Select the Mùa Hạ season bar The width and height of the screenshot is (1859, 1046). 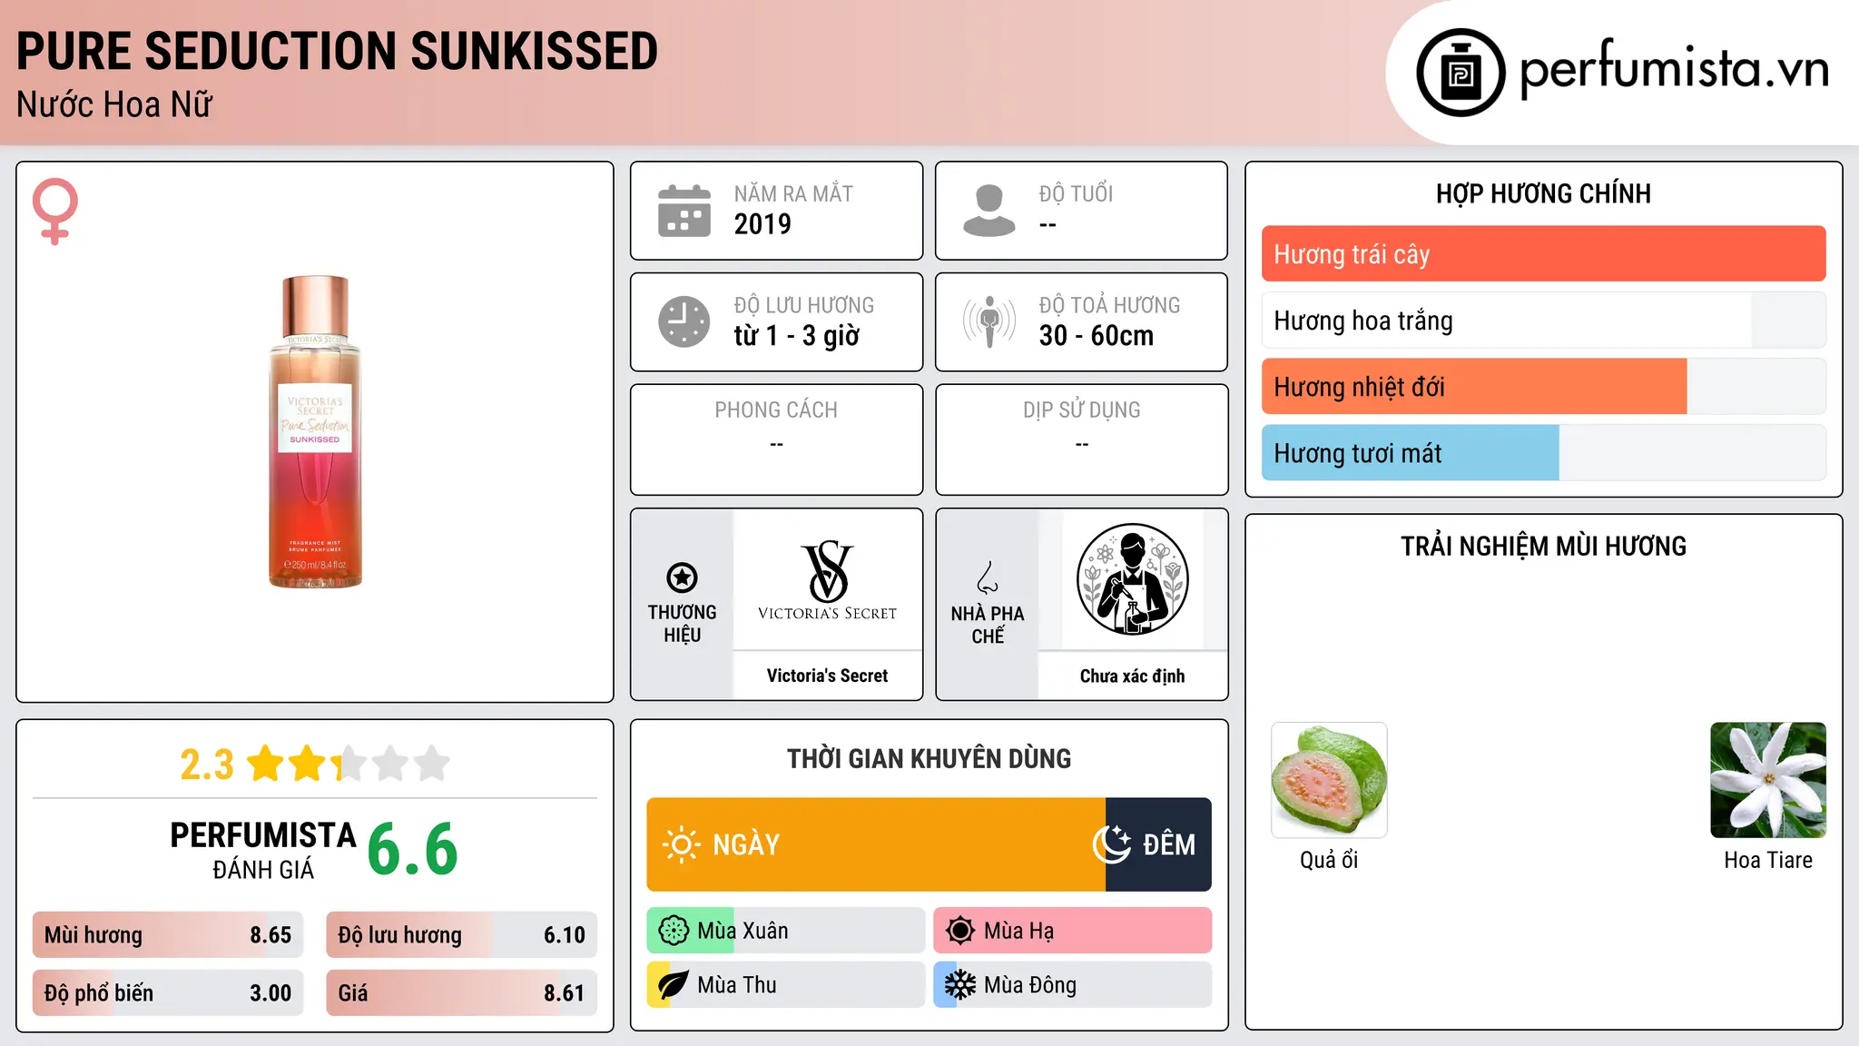click(x=1072, y=931)
